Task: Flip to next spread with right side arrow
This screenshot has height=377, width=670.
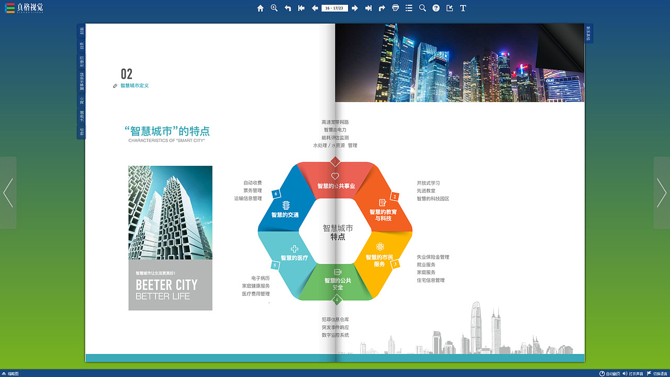Action: (662, 193)
